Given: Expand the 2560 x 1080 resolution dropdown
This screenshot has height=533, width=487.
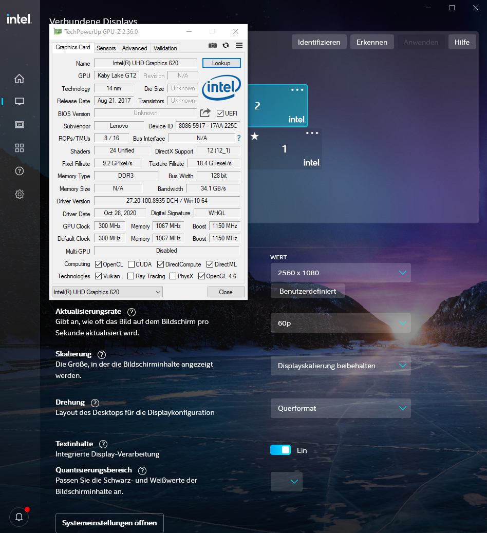Looking at the screenshot, I should pos(341,273).
